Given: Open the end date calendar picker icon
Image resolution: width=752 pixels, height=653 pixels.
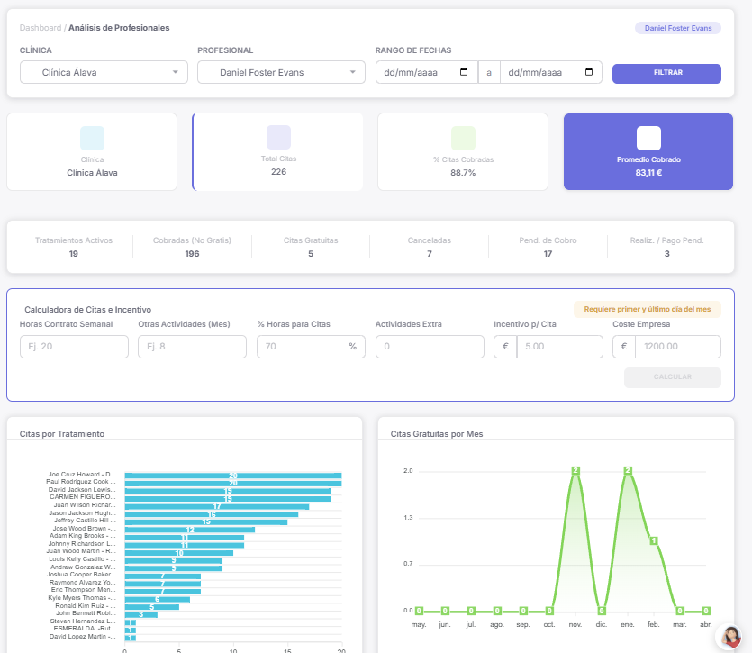Looking at the screenshot, I should coord(589,73).
